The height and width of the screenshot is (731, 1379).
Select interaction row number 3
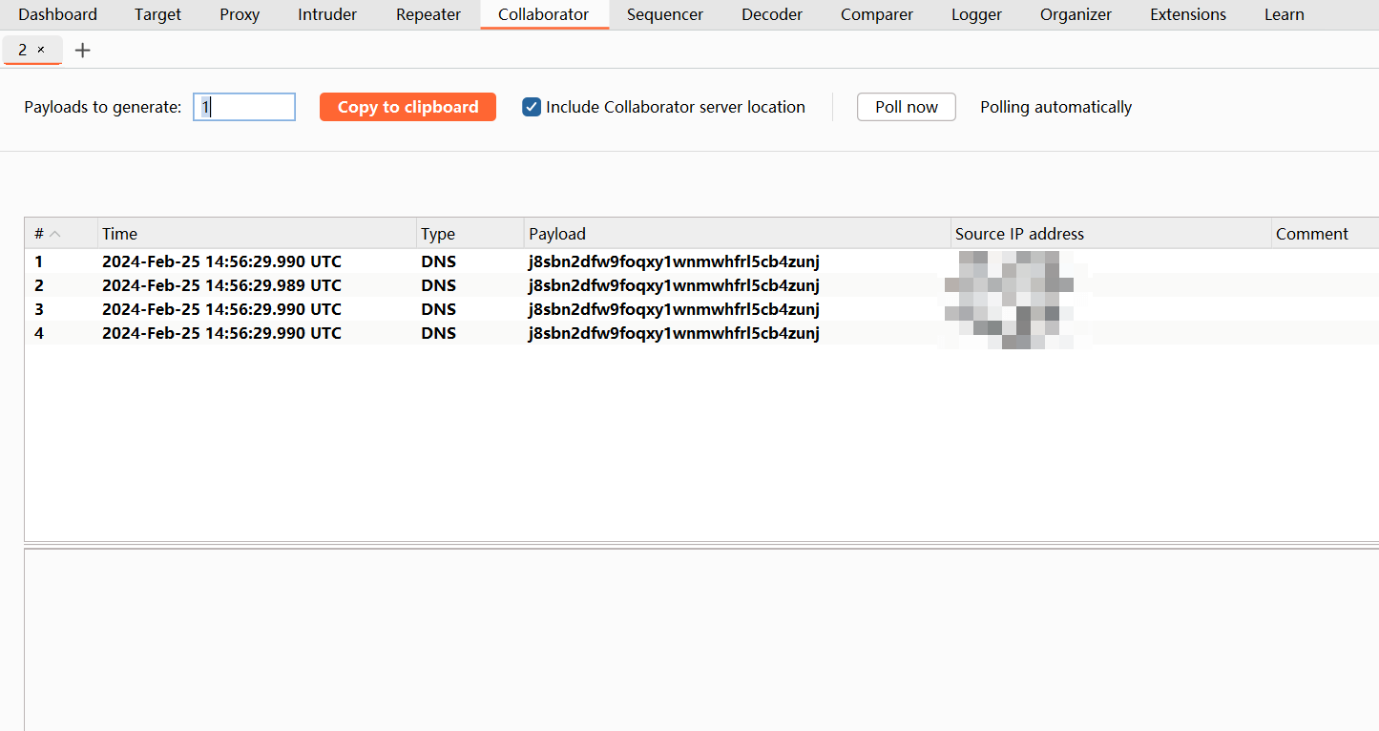tap(701, 309)
